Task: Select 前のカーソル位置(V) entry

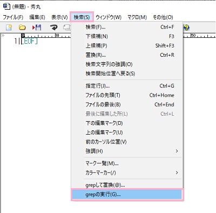Action: [x=127, y=142]
